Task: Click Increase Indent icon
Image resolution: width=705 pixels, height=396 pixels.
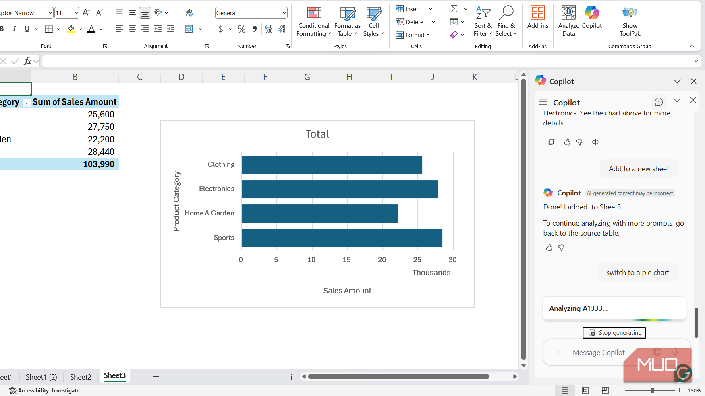Action: (171, 29)
